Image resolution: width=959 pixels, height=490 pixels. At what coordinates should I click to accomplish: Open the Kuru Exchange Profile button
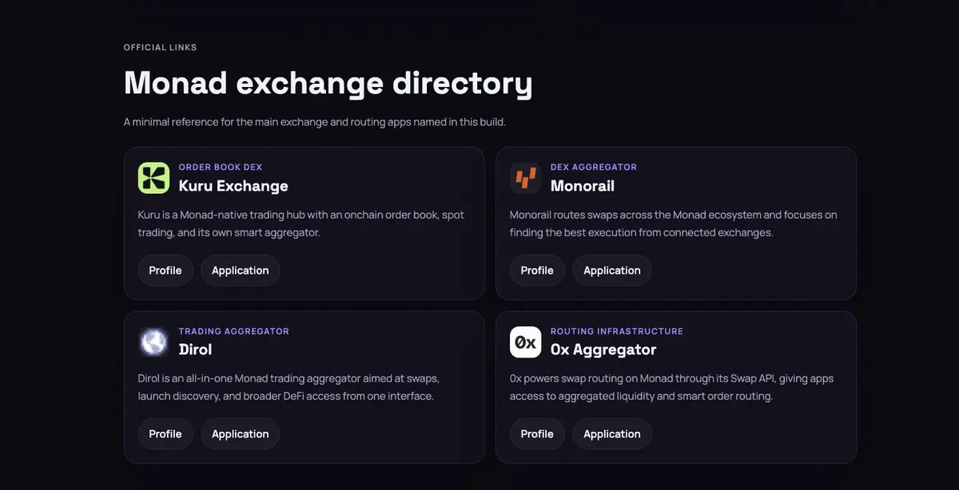[x=165, y=271]
